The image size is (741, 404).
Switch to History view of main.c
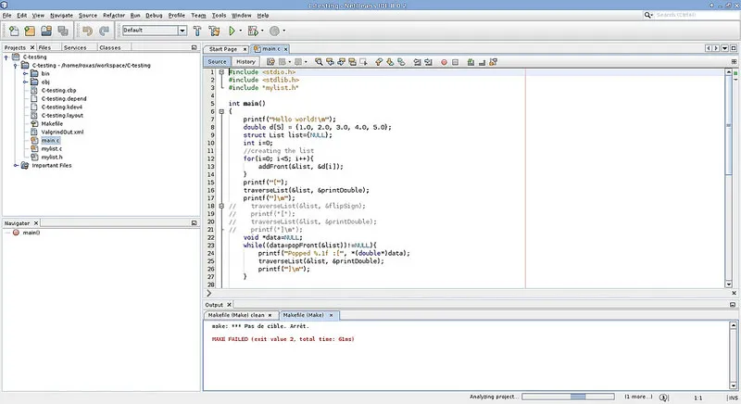[x=245, y=62]
